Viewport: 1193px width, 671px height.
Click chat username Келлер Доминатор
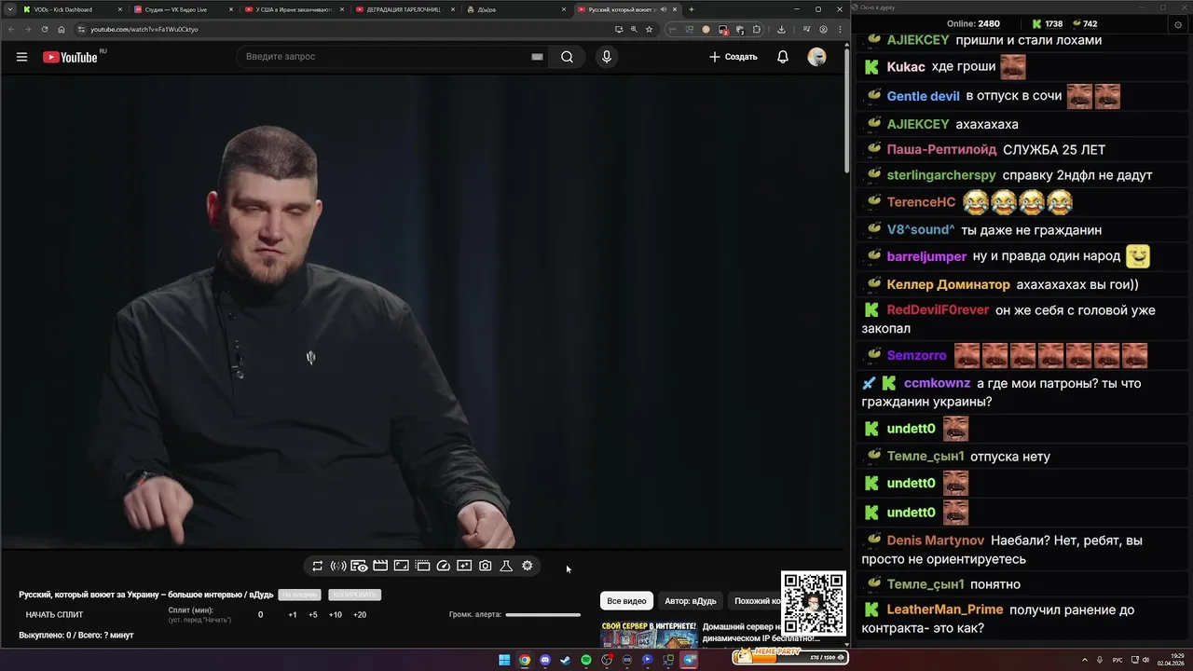tap(948, 284)
